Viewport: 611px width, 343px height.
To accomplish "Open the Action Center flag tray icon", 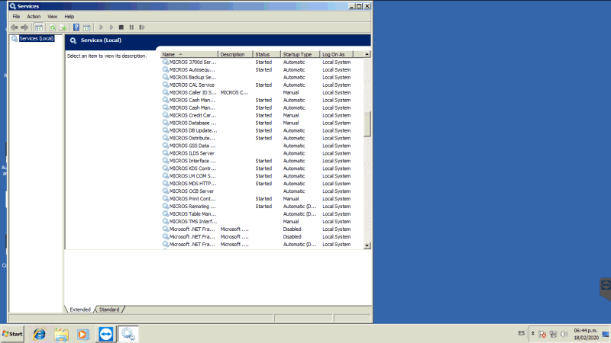I will tap(542, 334).
